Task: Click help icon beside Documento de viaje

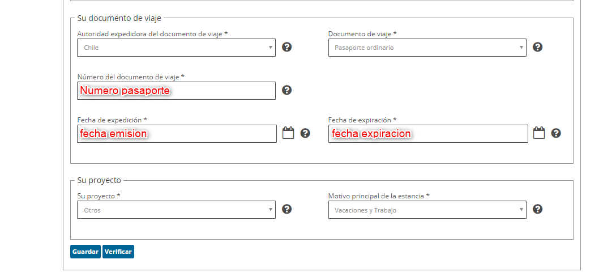Action: click(537, 47)
